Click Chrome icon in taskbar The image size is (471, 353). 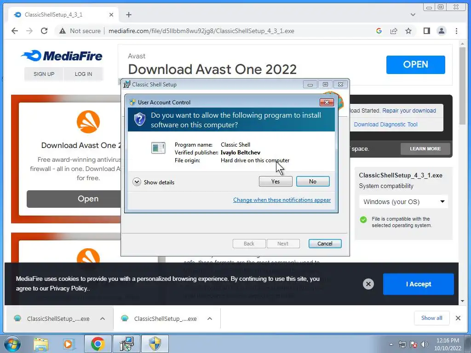pyautogui.click(x=98, y=344)
